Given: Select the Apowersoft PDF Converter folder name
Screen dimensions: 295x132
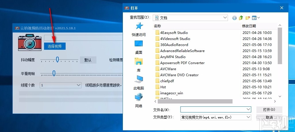Looking at the screenshot, I should [182, 63].
